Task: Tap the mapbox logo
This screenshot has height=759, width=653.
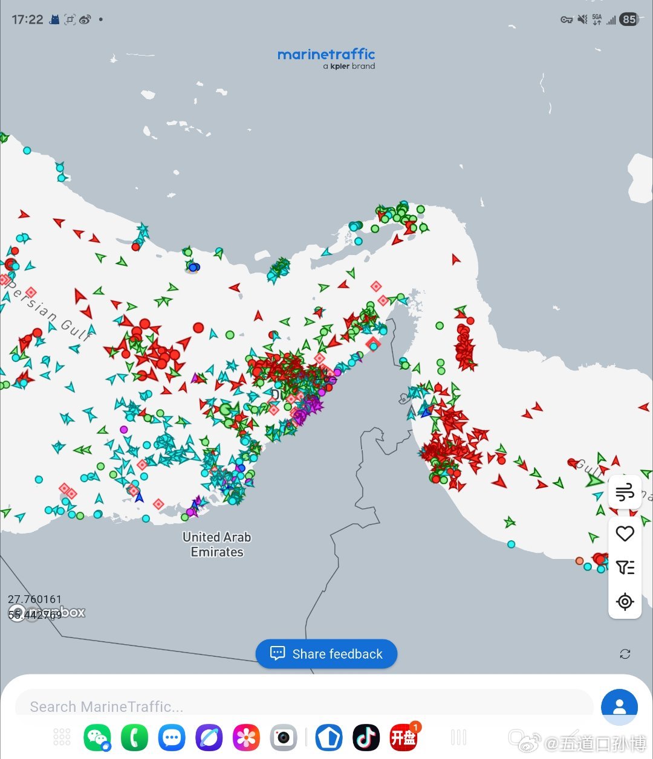Action: (x=47, y=613)
